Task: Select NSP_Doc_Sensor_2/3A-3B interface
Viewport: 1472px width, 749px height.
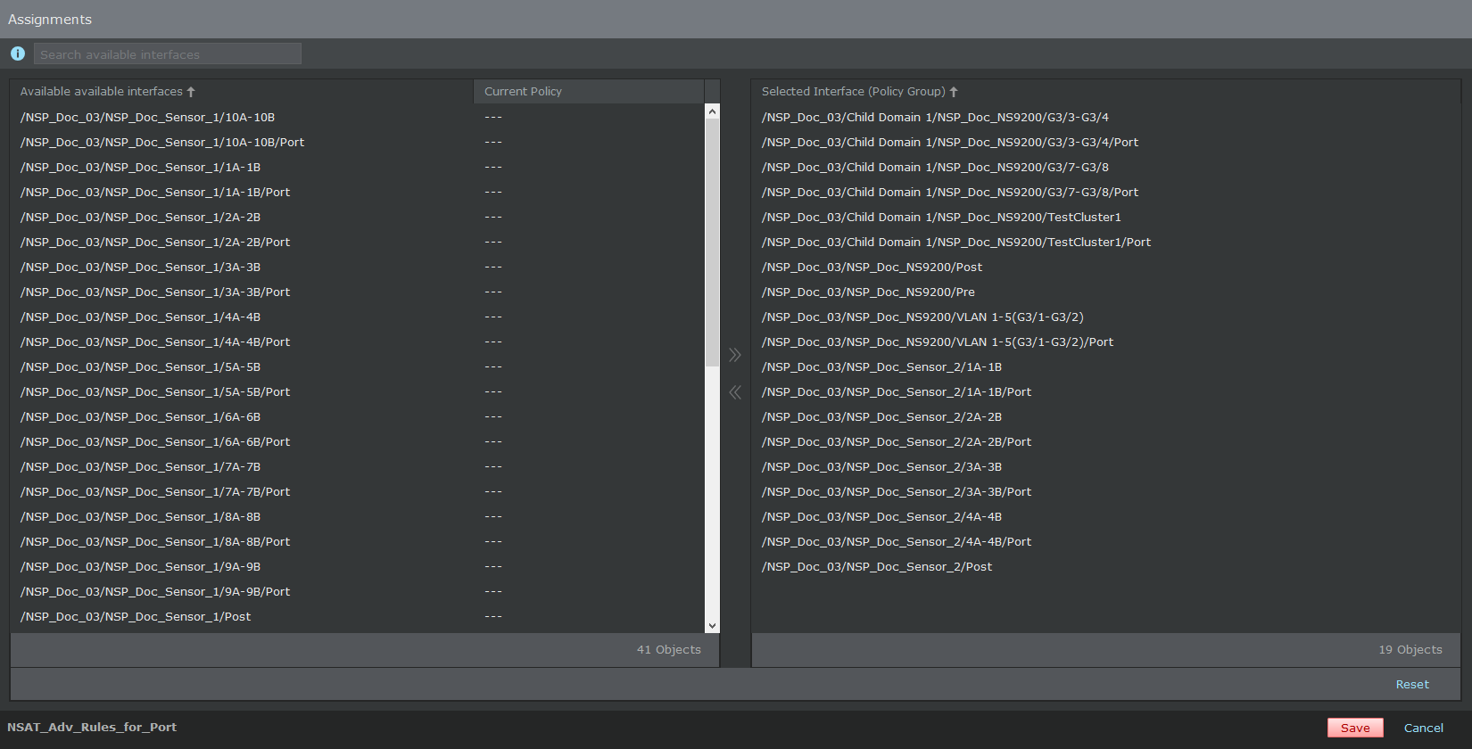Action: [1105, 466]
